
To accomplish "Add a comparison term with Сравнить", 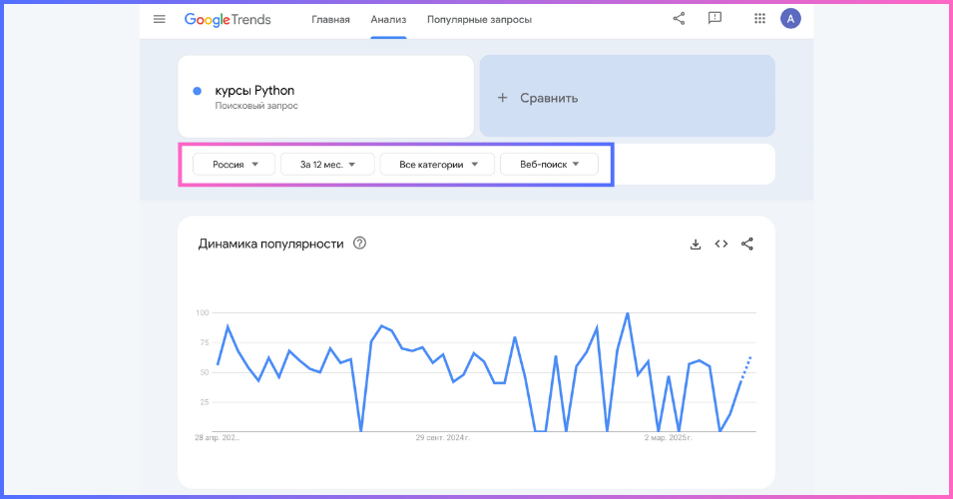I will click(x=628, y=96).
